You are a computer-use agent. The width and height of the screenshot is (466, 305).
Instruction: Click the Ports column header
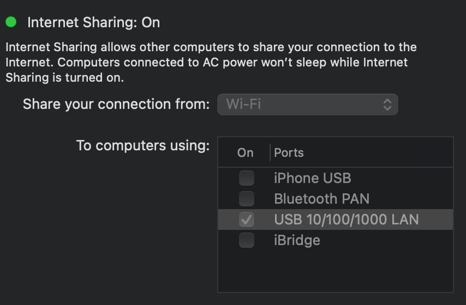(289, 153)
